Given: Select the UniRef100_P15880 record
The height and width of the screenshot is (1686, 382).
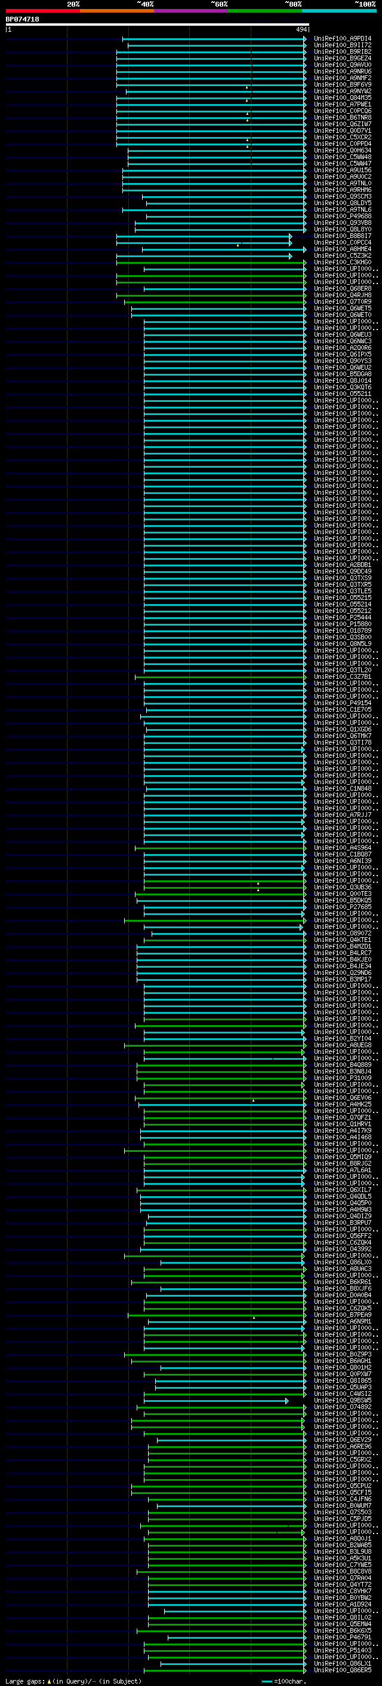Looking at the screenshot, I should [x=343, y=624].
